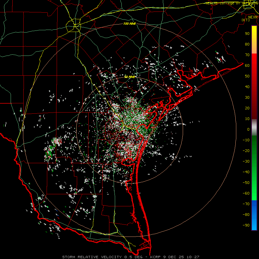
Task: Pick the -70 scale value
Action: (x=246, y=204)
